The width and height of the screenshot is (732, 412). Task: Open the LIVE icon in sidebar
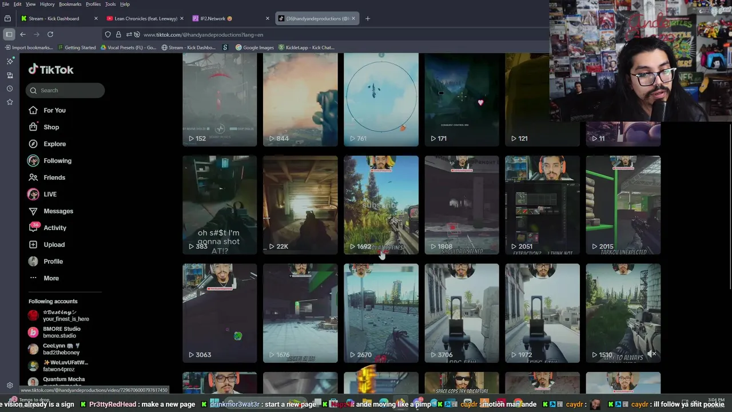tap(33, 194)
